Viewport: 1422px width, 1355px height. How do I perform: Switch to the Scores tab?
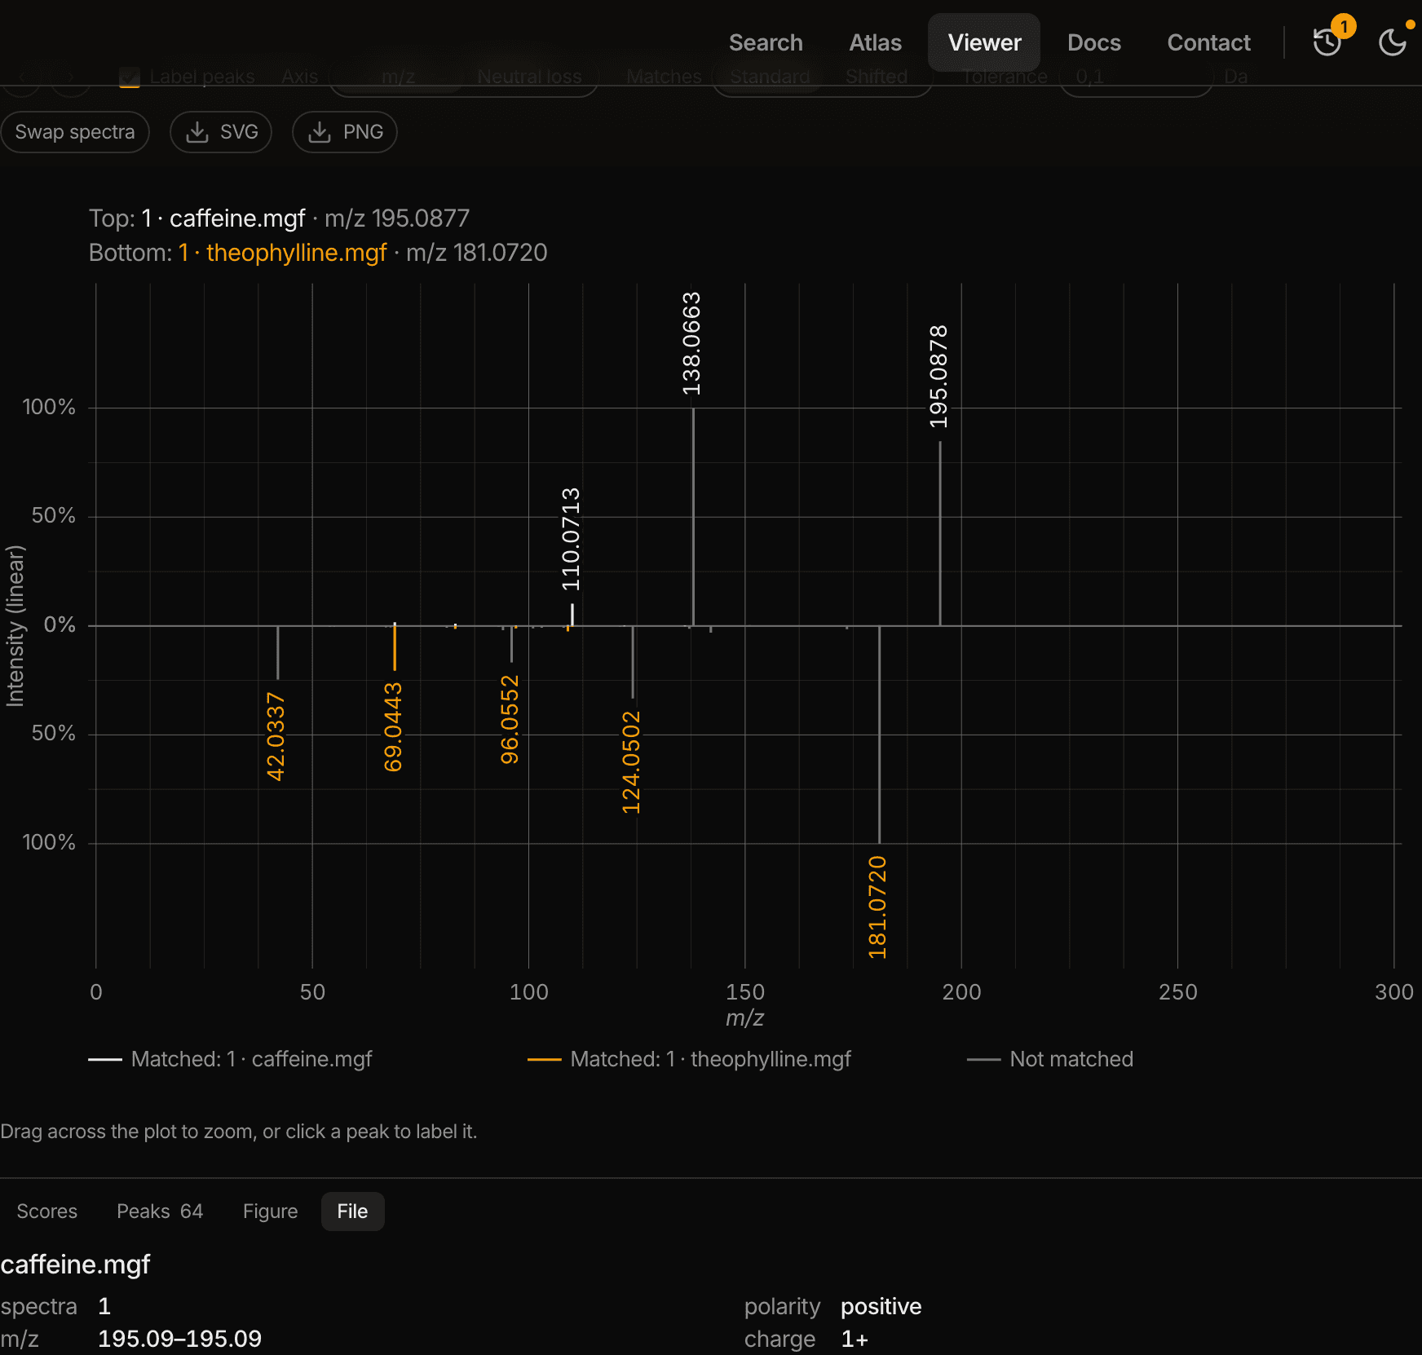coord(47,1212)
